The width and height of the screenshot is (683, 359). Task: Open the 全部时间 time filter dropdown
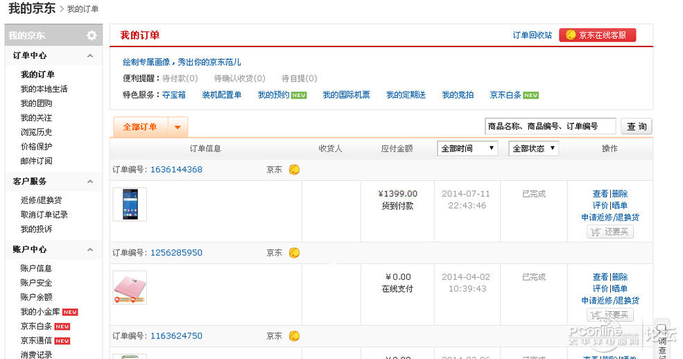467,148
